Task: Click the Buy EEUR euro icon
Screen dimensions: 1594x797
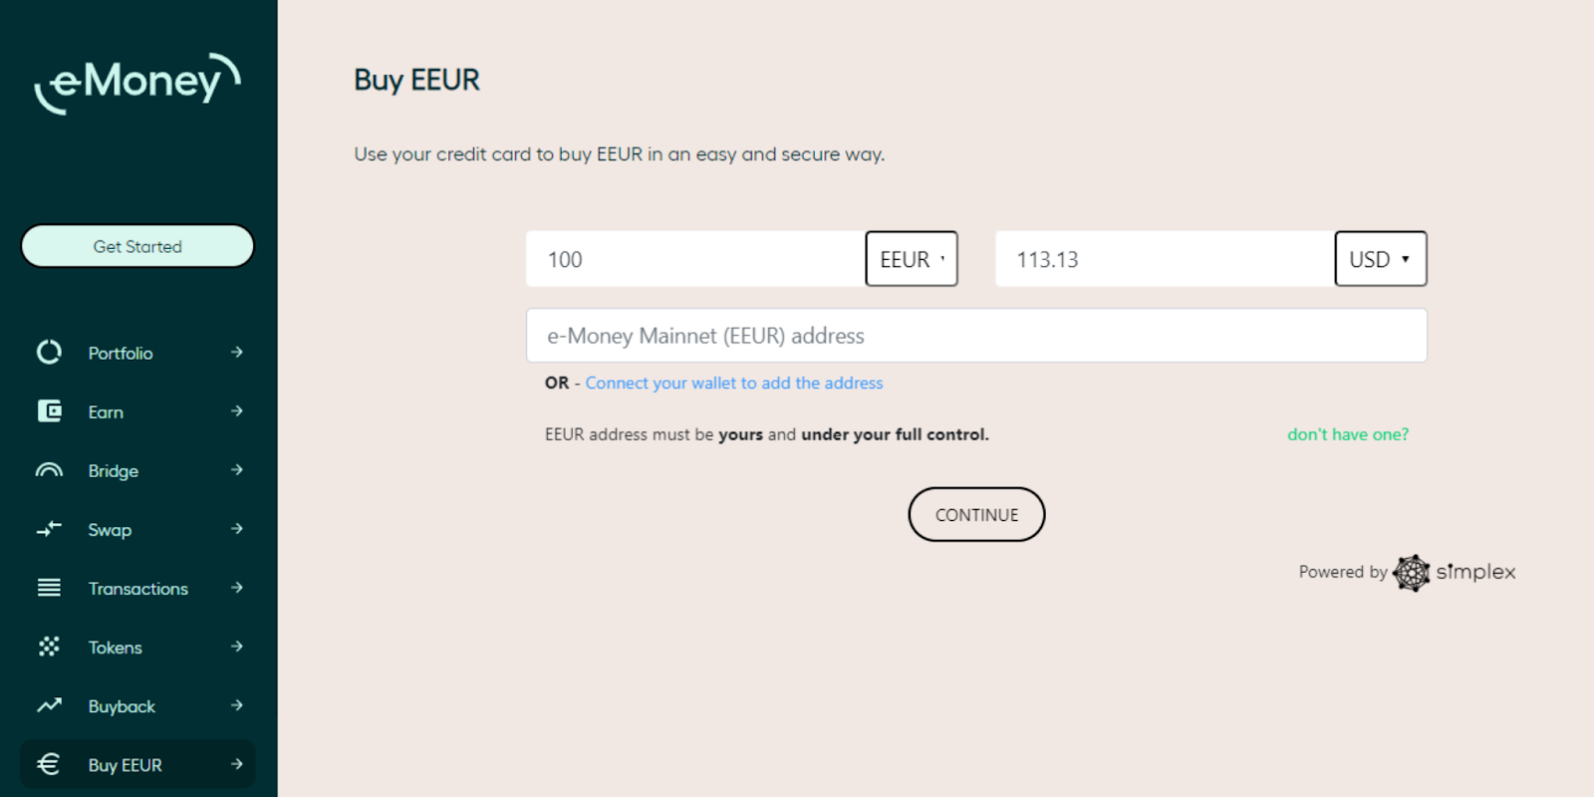Action: click(49, 764)
